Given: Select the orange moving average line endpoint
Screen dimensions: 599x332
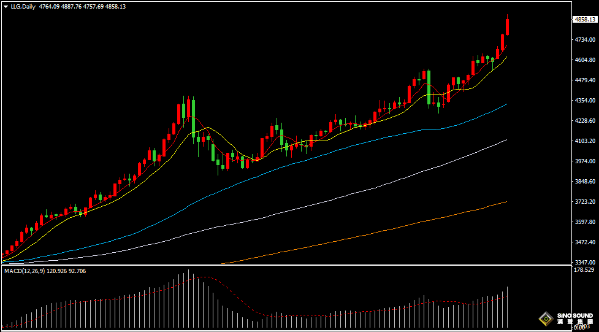Looking at the screenshot, I should tap(506, 201).
